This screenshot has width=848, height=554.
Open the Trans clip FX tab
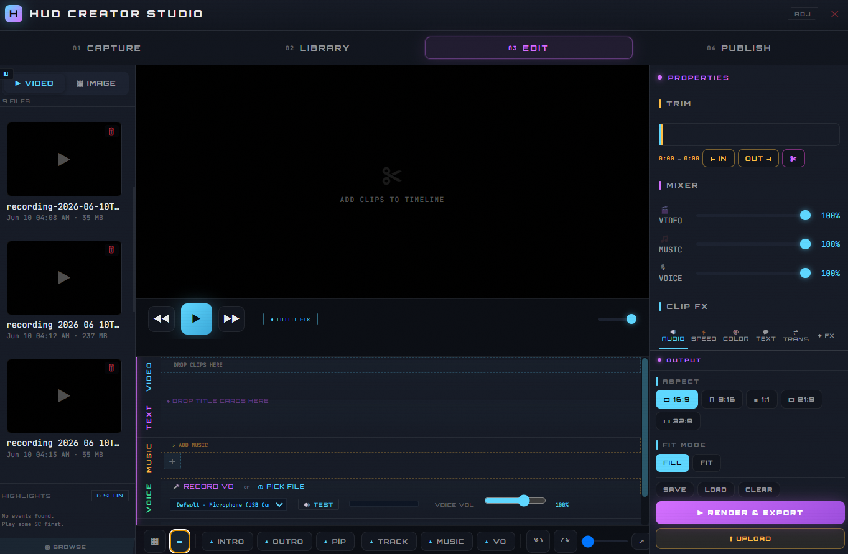[x=796, y=336]
